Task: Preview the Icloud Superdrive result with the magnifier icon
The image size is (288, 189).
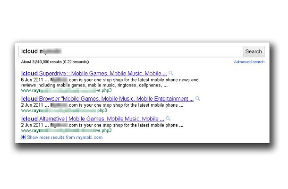Action: click(x=171, y=73)
